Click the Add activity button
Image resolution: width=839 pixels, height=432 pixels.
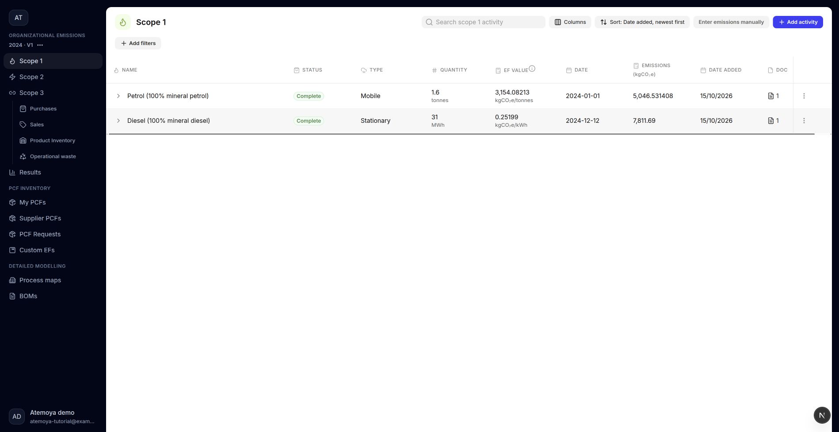(x=797, y=22)
